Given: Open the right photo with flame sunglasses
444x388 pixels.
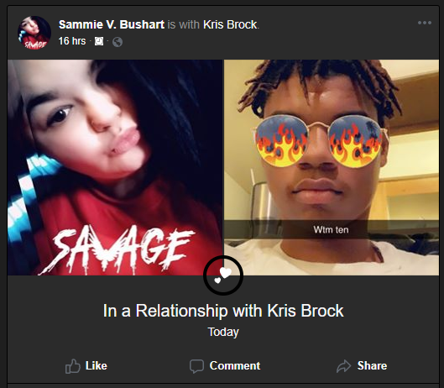Looking at the screenshot, I should click(332, 167).
